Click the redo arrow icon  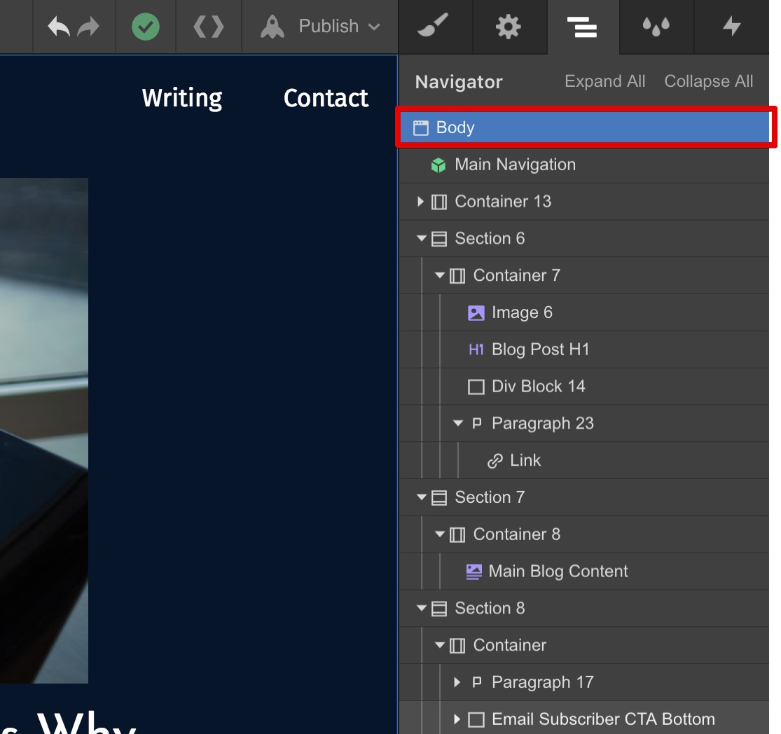pos(88,27)
